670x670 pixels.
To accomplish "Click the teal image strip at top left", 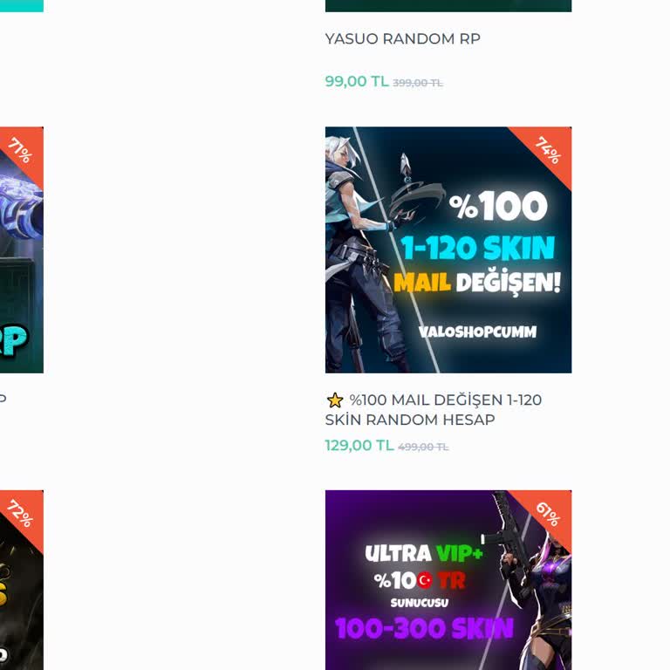I will pos(21,6).
